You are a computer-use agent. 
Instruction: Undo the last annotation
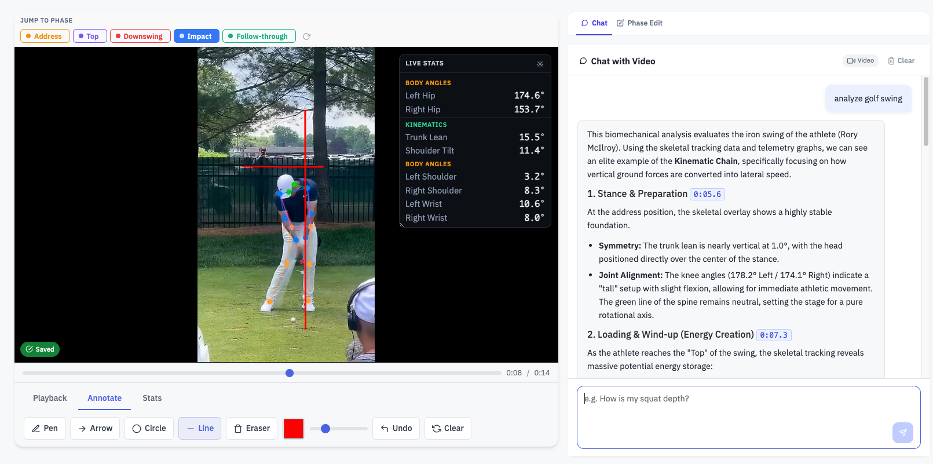click(x=396, y=428)
